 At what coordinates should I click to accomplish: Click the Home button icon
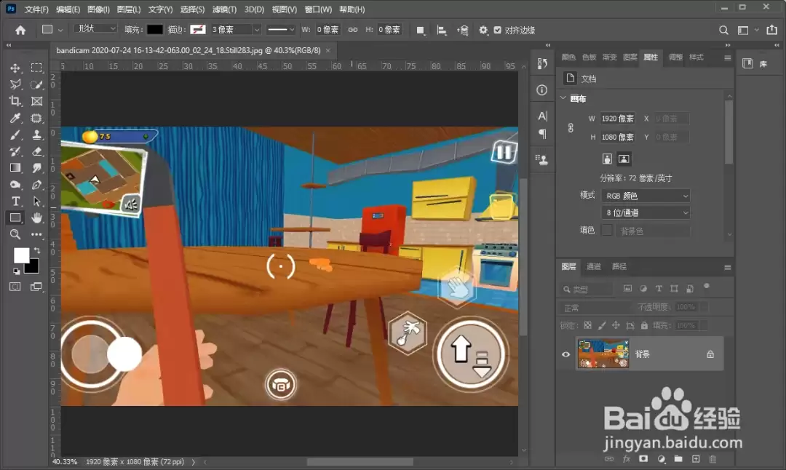[x=20, y=30]
